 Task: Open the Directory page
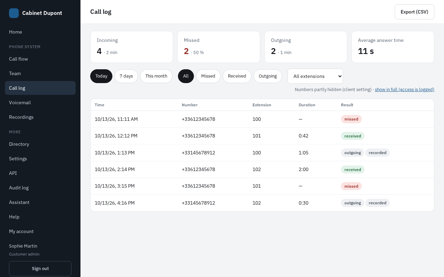coord(40,144)
